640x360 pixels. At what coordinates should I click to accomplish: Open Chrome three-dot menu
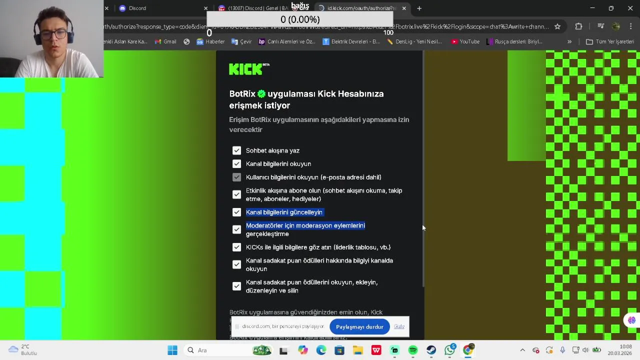[630, 26]
